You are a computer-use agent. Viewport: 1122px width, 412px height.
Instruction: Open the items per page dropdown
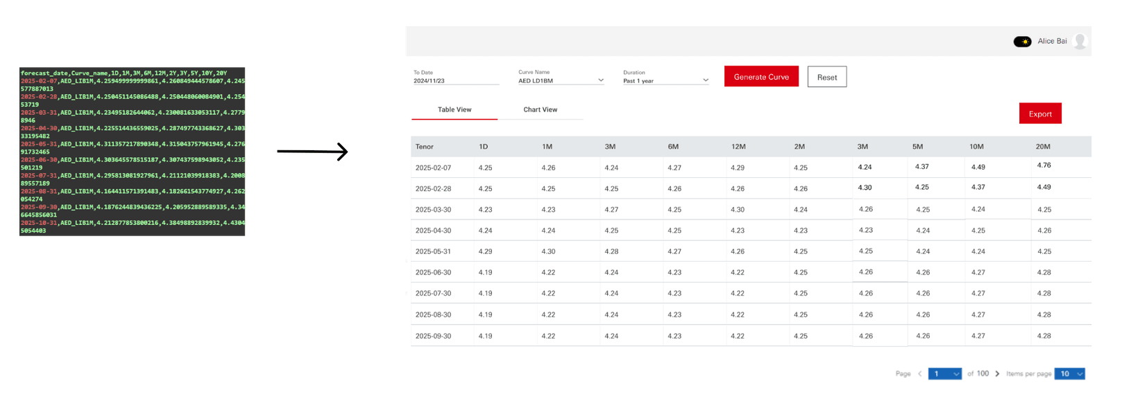pyautogui.click(x=1069, y=374)
